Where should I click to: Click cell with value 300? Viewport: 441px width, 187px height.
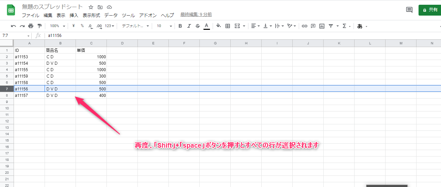(91, 76)
